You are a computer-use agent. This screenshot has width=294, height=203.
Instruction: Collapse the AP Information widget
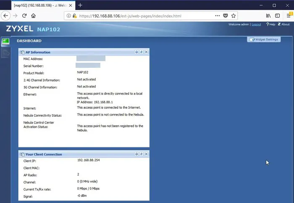click(x=136, y=52)
